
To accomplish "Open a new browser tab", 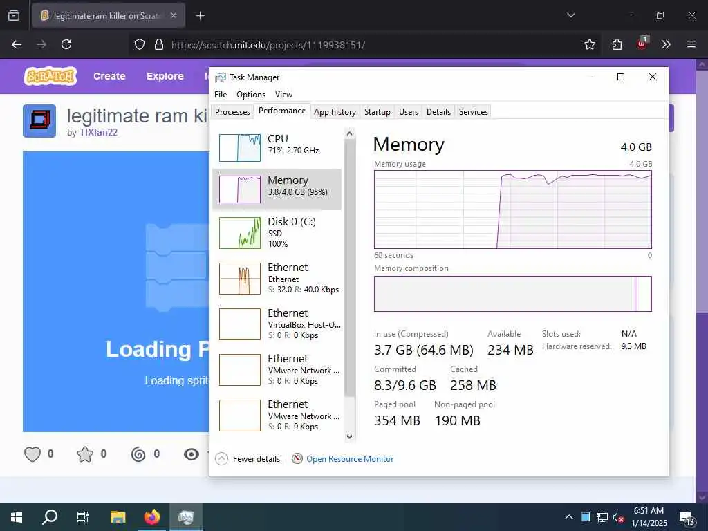I will tap(200, 16).
